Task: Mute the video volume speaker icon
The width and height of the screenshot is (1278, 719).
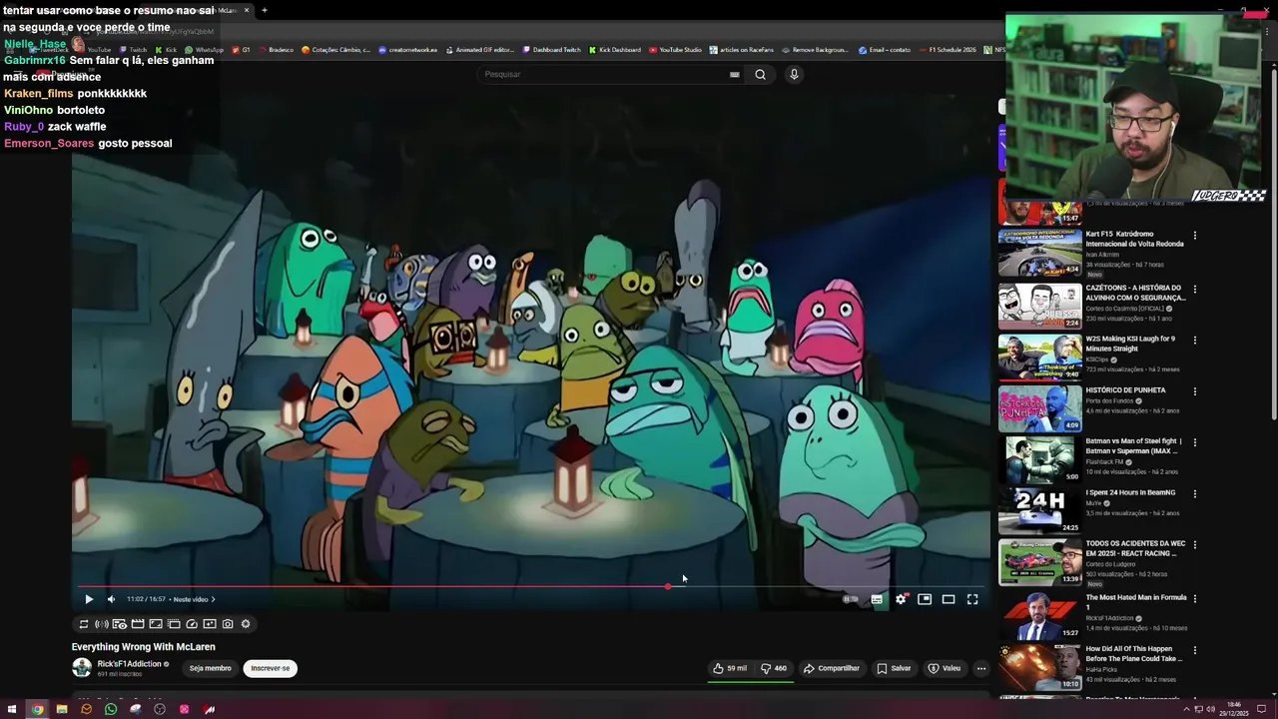Action: click(111, 599)
